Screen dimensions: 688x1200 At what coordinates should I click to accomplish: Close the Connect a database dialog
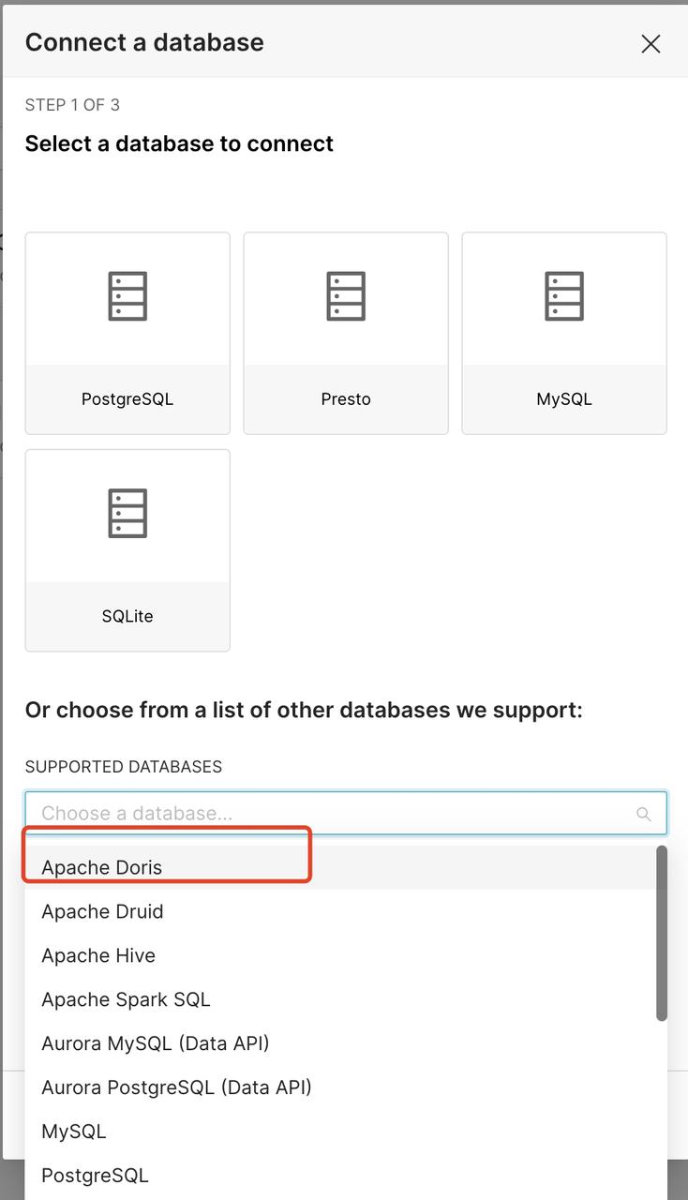[x=651, y=44]
